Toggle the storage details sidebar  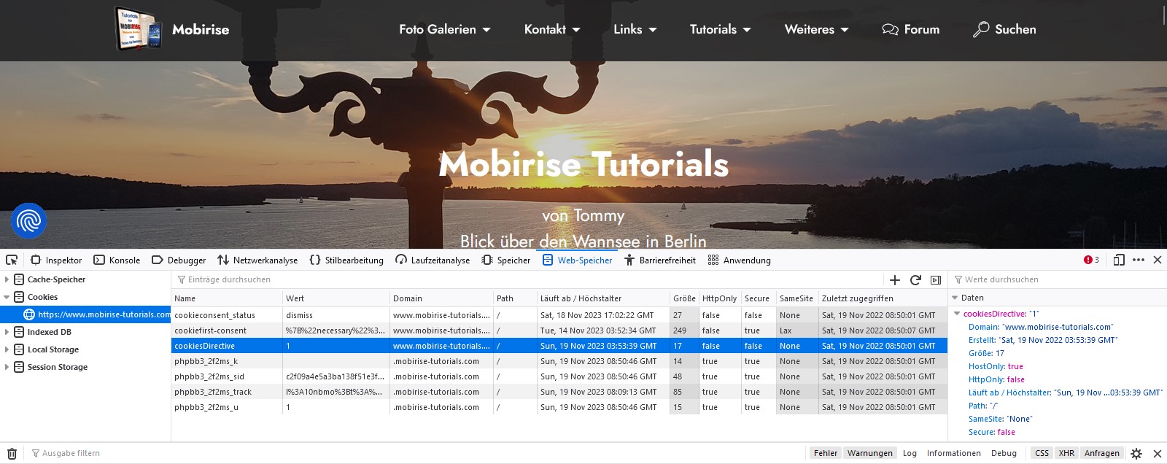tap(936, 280)
